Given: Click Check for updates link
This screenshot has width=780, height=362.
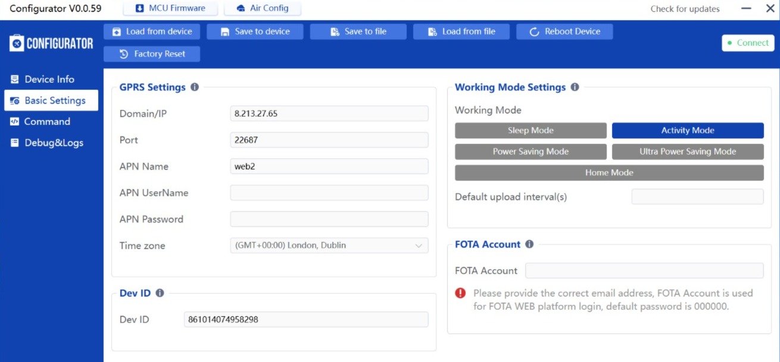Looking at the screenshot, I should 685,9.
